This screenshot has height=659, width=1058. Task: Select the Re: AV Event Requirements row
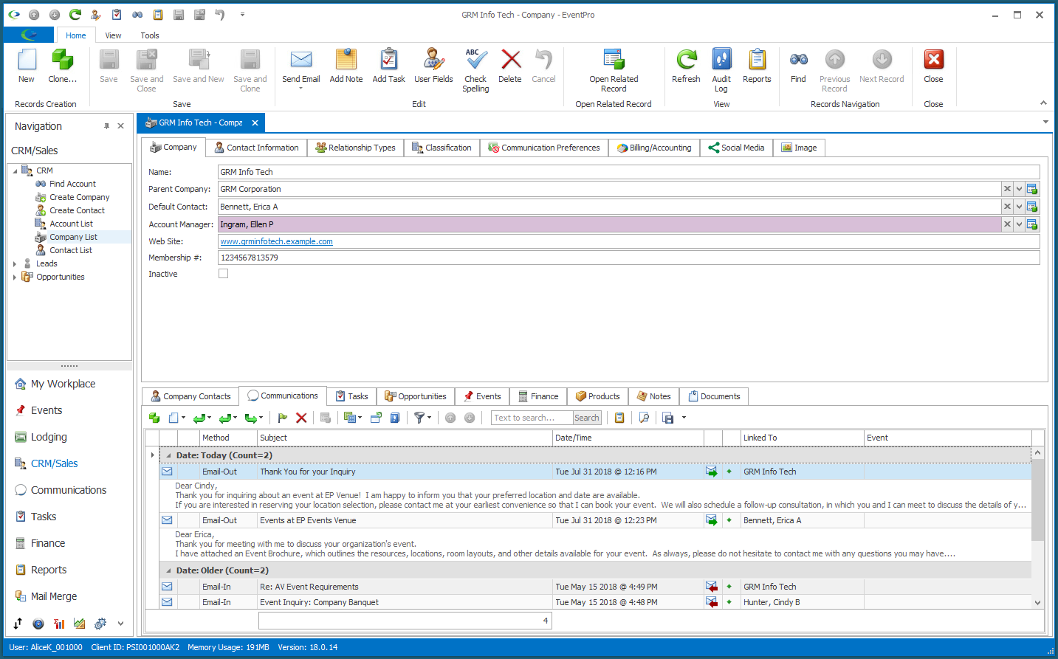tap(595, 587)
